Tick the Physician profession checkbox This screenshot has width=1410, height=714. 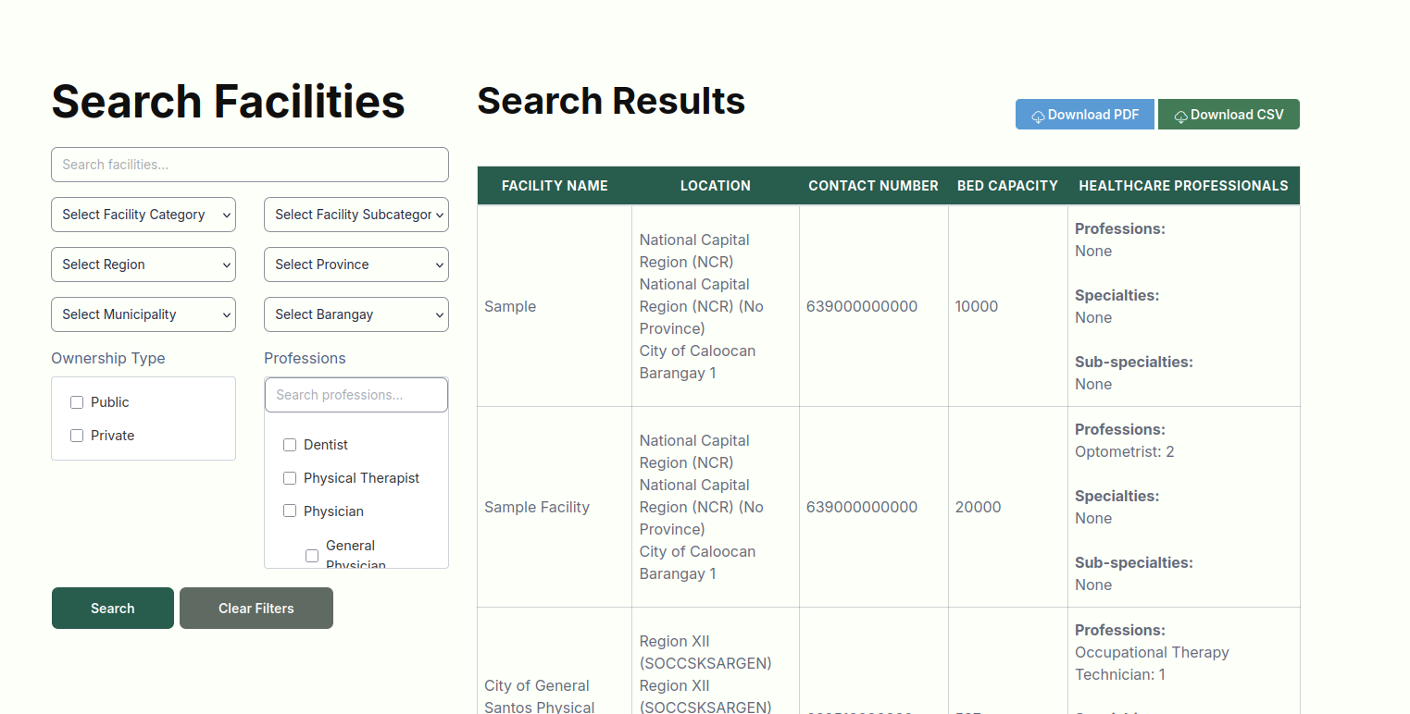tap(290, 511)
